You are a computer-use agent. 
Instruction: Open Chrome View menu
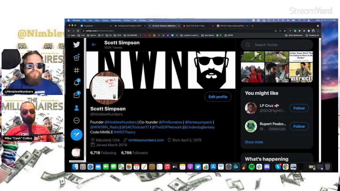pyautogui.click(x=97, y=20)
